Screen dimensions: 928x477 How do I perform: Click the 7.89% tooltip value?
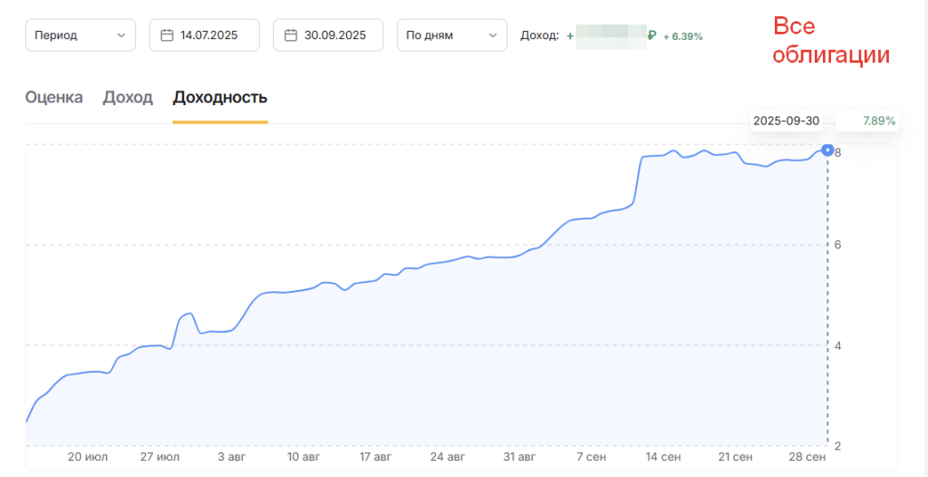878,121
